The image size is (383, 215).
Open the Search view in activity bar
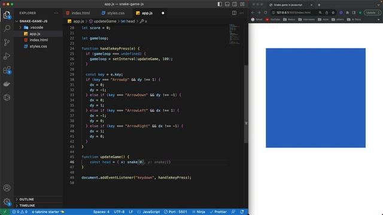(x=7, y=29)
